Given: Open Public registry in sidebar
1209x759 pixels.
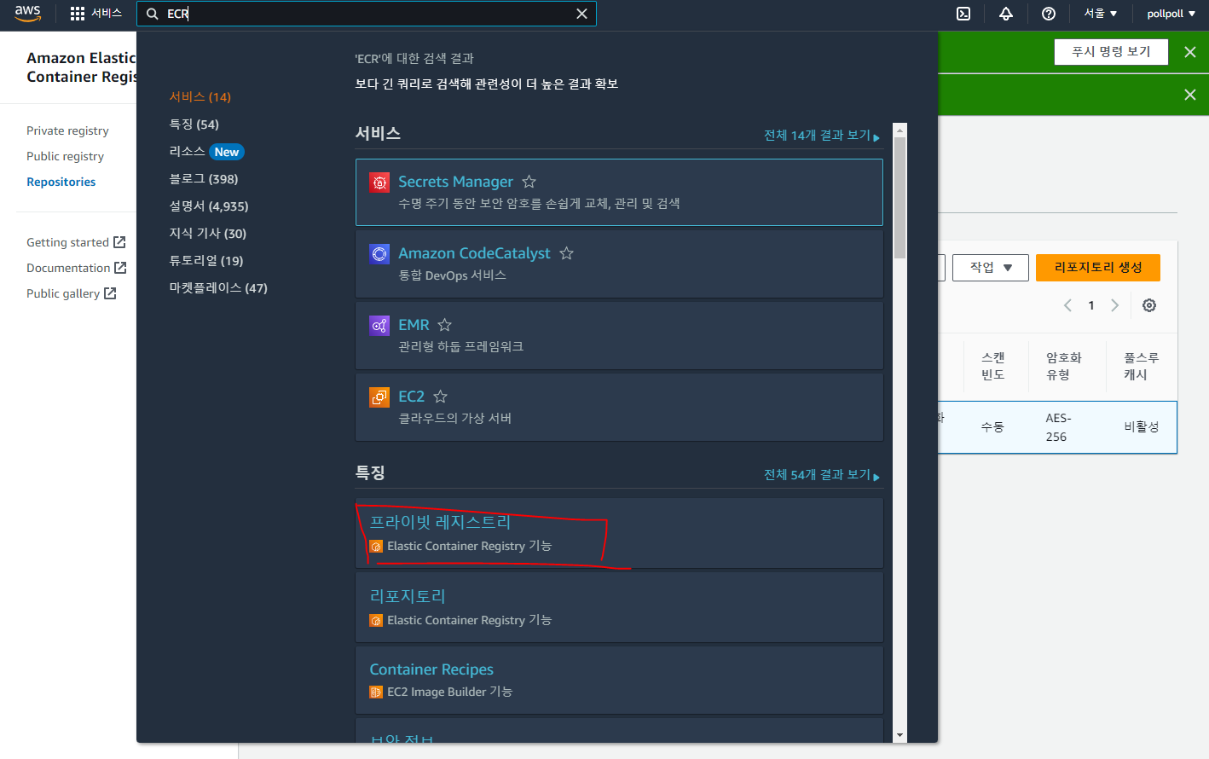Looking at the screenshot, I should pyautogui.click(x=65, y=156).
